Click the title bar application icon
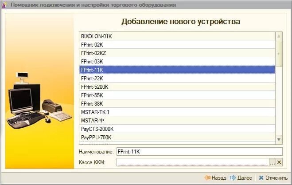 4,5
